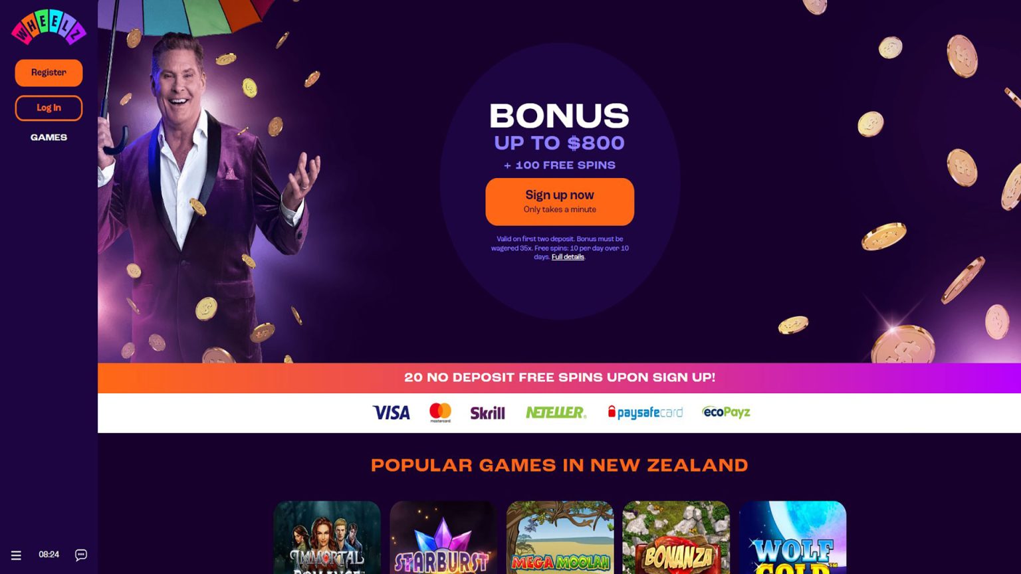Click the Wheelz rainbow logo
Viewport: 1021px width, 574px height.
pos(49,27)
